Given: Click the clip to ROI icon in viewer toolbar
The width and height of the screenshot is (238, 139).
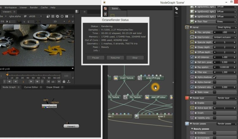Looking at the screenshot, I should tap(48, 16).
